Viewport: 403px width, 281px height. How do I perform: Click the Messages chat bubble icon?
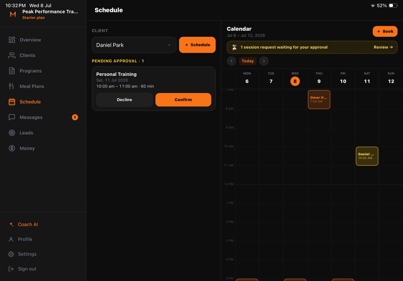[x=12, y=117]
